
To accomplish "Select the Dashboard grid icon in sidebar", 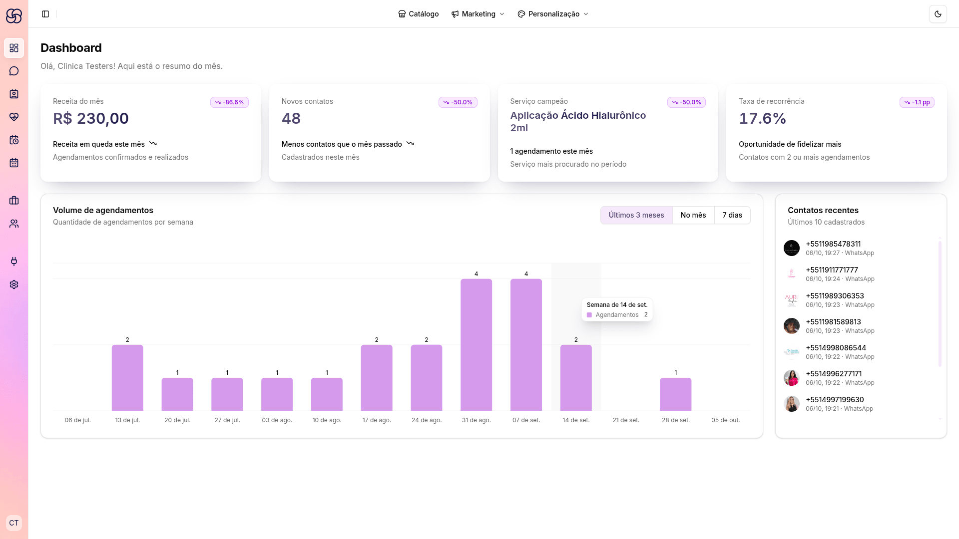I will (x=14, y=48).
